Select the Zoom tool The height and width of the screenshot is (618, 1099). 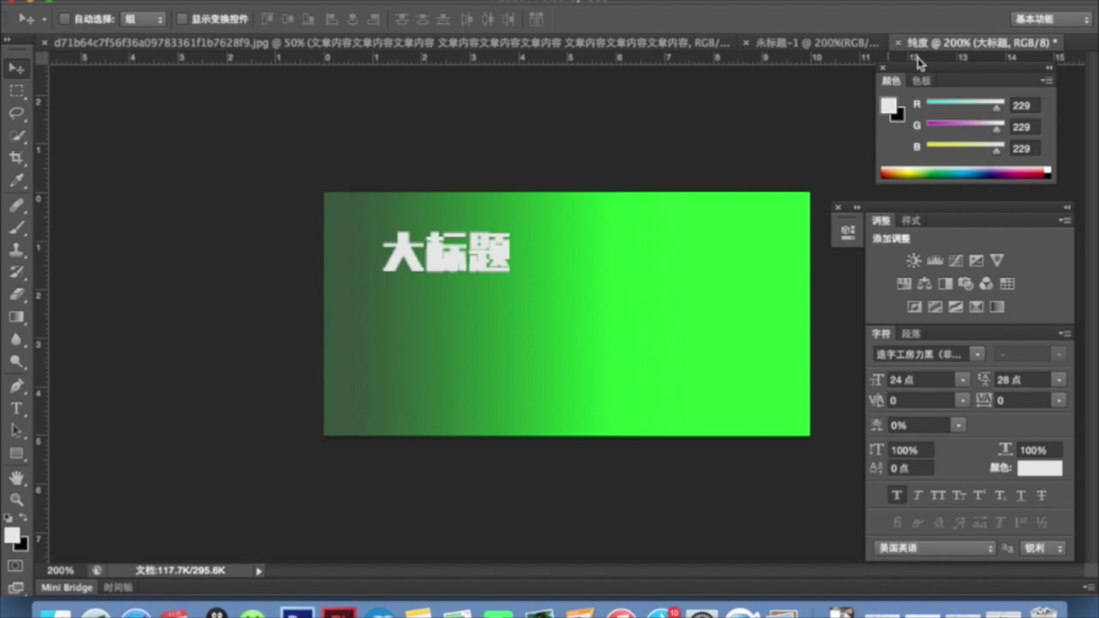(16, 500)
